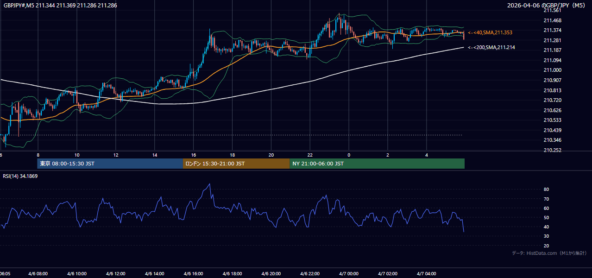Click the 200 SMA 211.214 label

491,47
